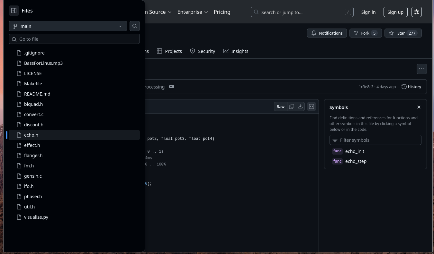Copy raw file contents
Viewport: 434px width, 254px height.
point(292,106)
